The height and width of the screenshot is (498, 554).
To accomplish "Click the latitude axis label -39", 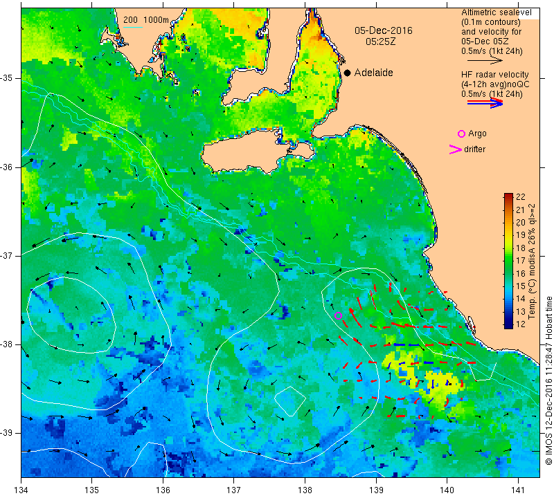I will tap(7, 433).
